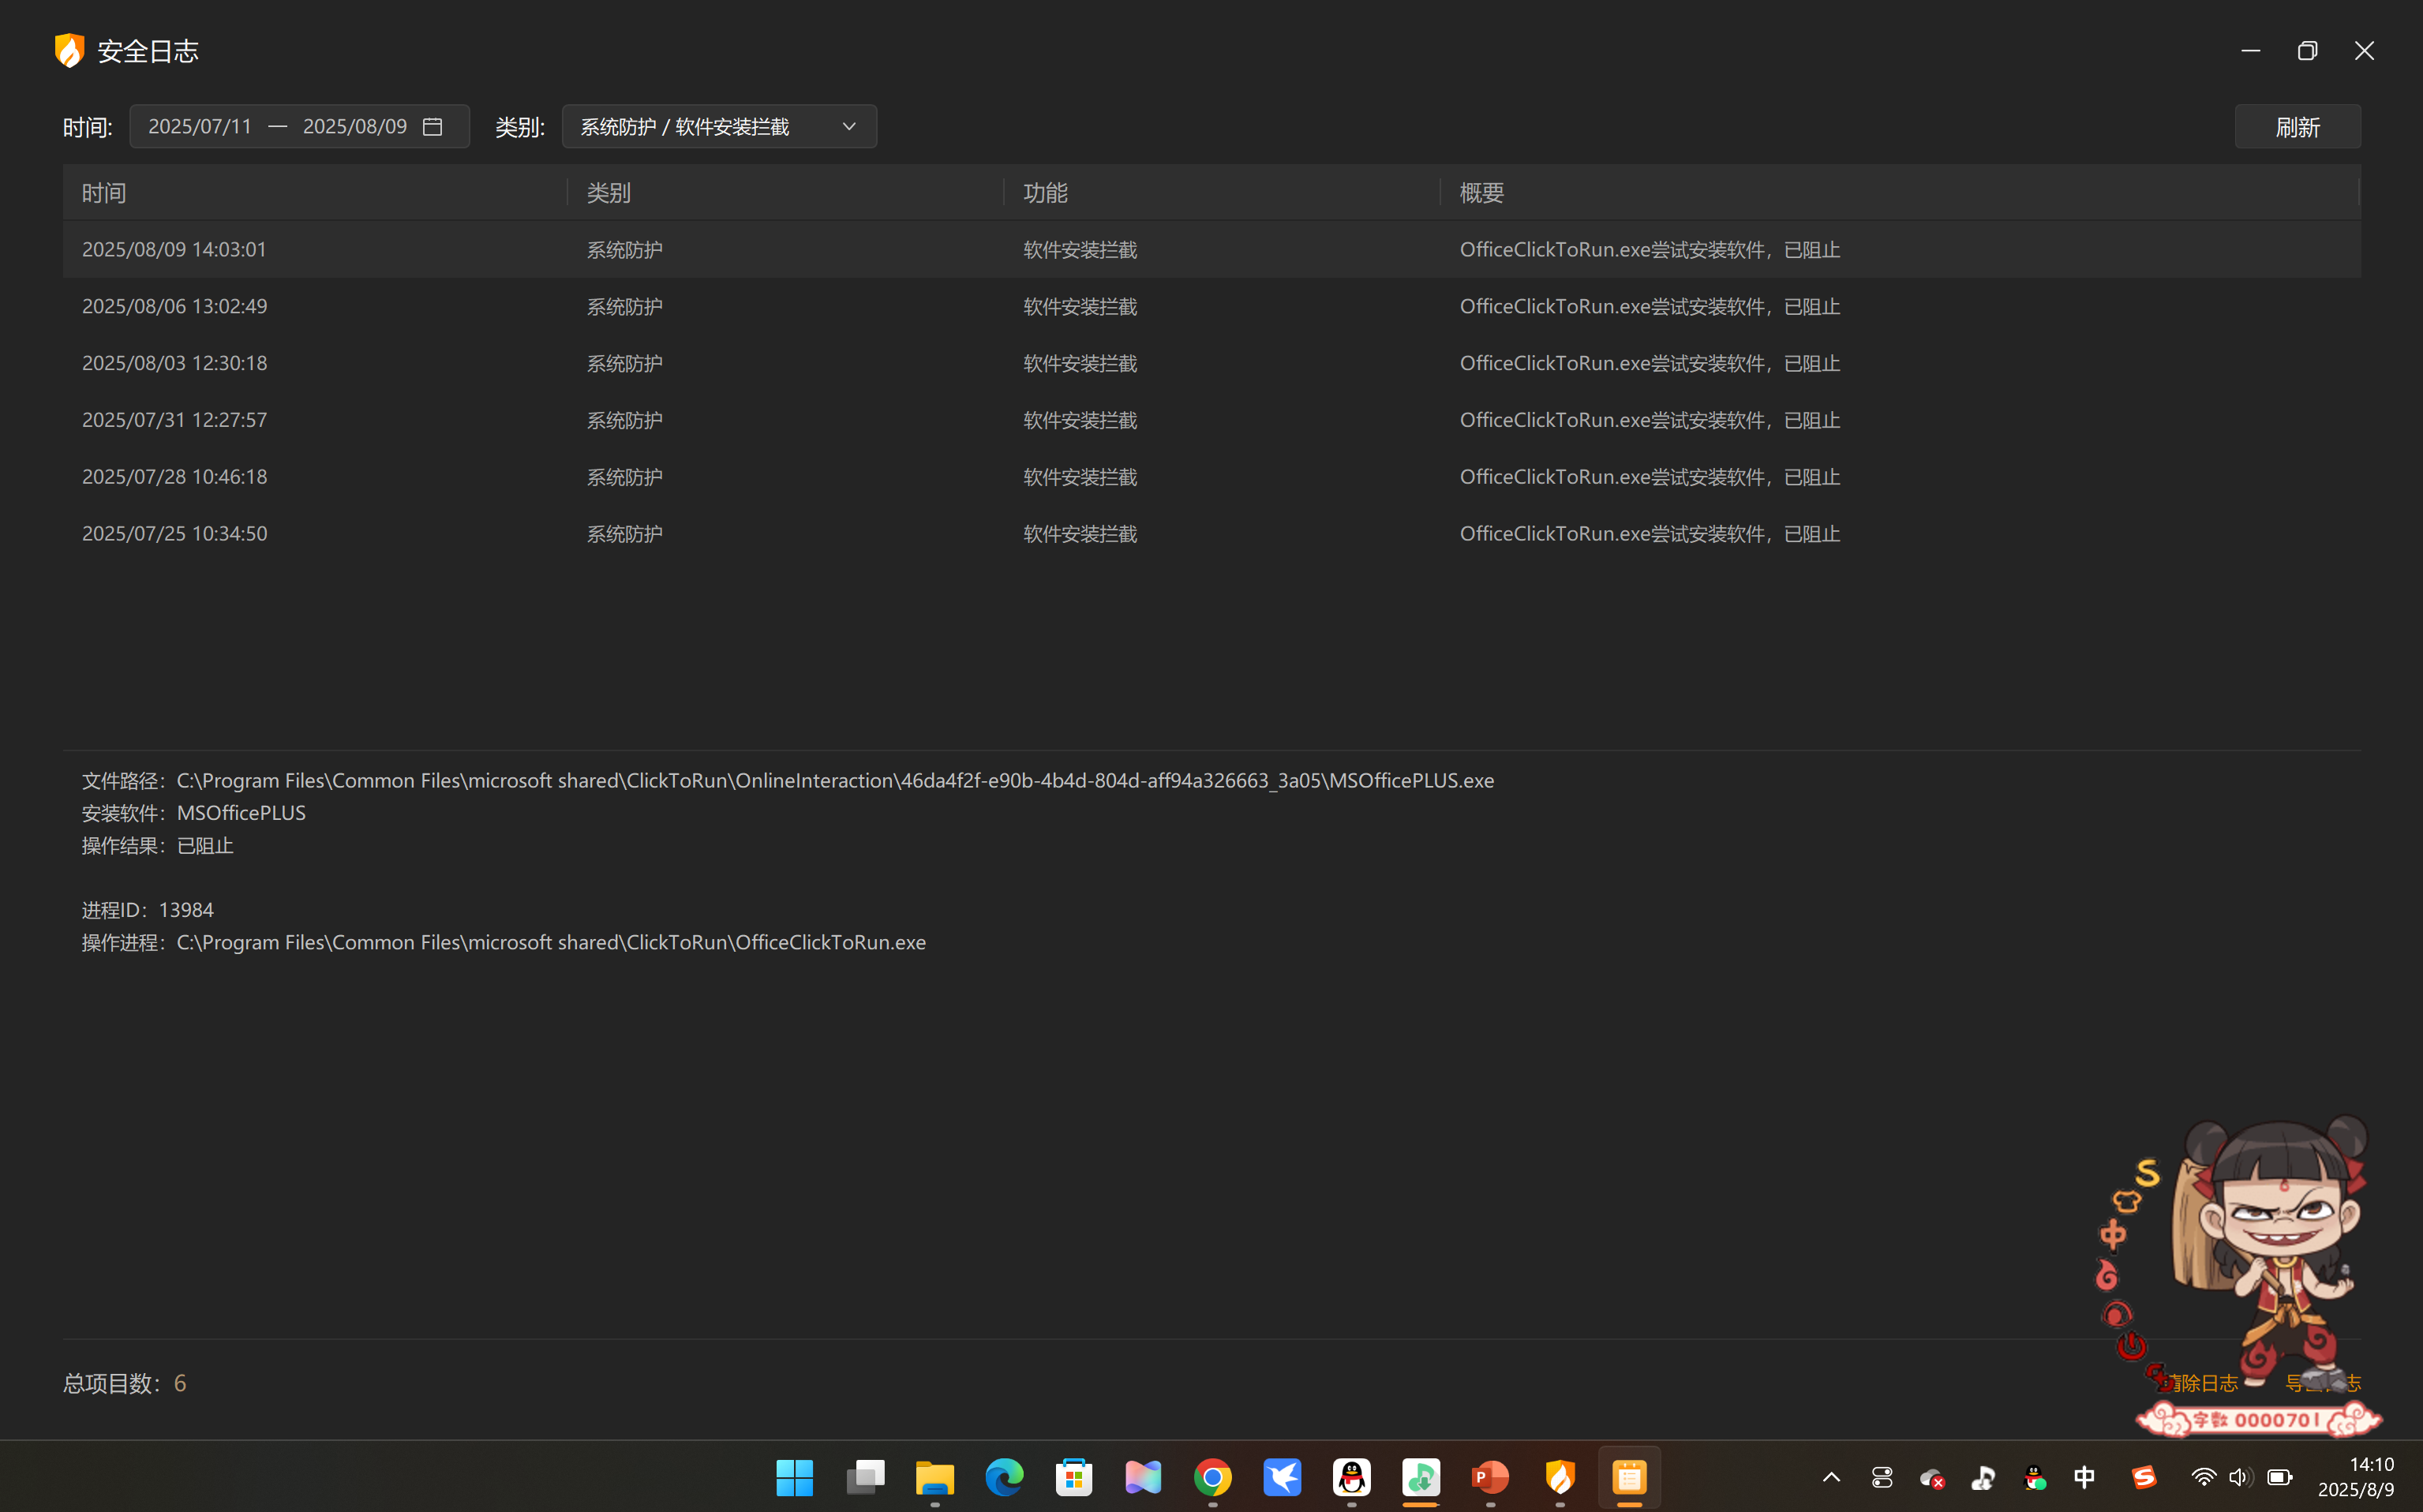
Task: Click the yellow S icon on Sogou skin
Action: click(2147, 1172)
